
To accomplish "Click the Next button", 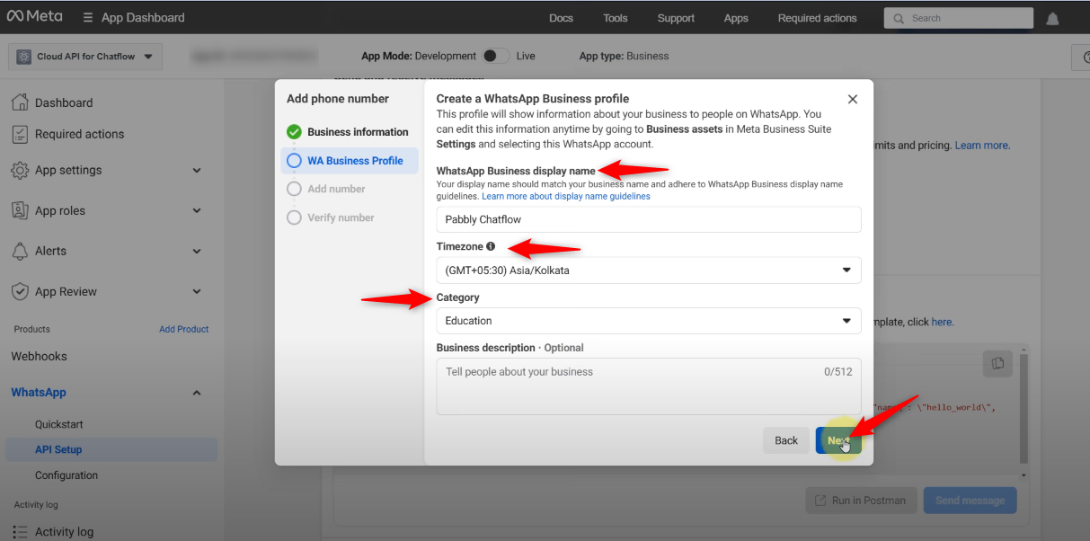I will (x=838, y=440).
